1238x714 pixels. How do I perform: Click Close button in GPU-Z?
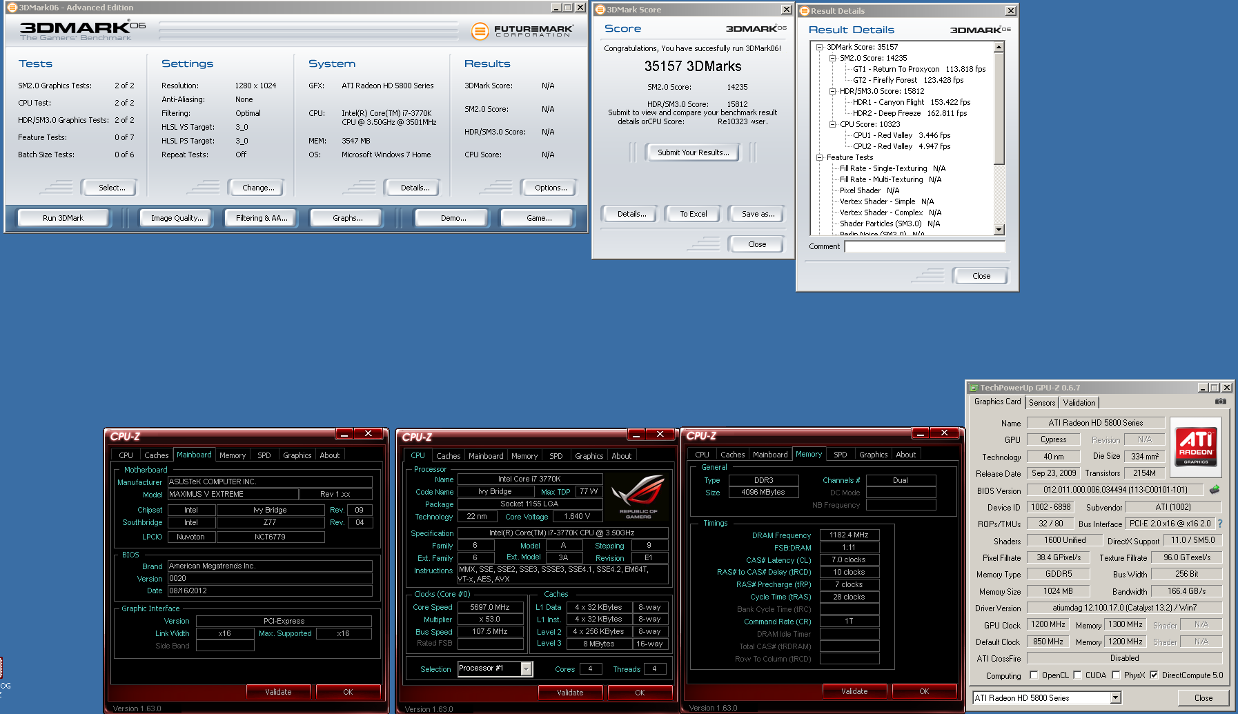[x=1203, y=698]
